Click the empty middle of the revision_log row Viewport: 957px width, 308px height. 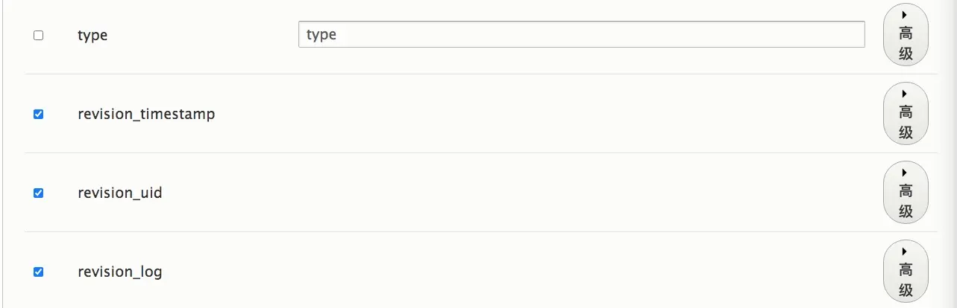[522, 272]
